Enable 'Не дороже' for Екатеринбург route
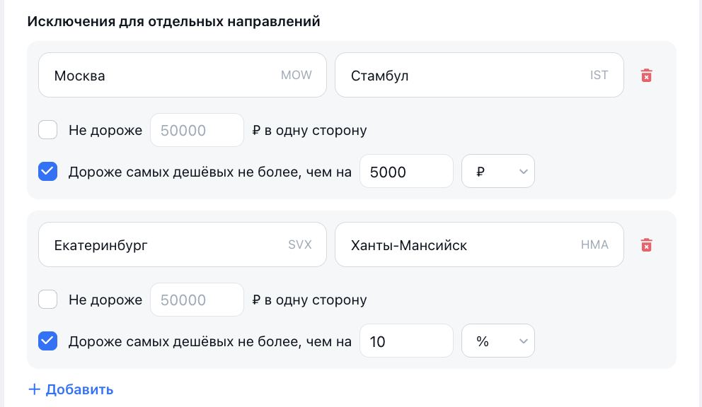The height and width of the screenshot is (407, 702). (x=48, y=300)
